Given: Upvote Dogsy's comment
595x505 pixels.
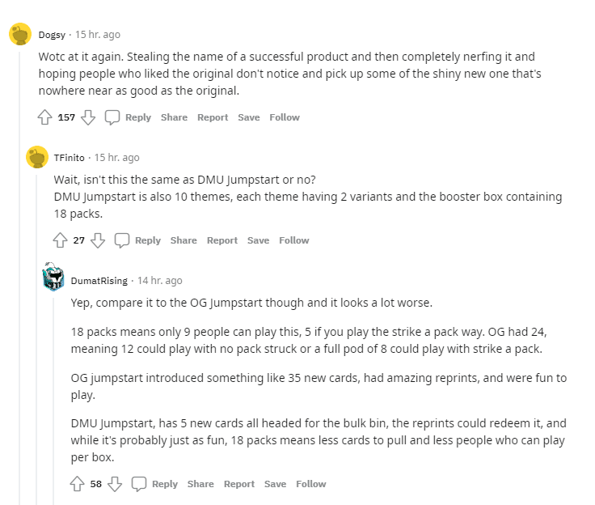Looking at the screenshot, I should point(45,117).
